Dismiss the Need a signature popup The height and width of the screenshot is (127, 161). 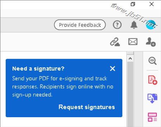point(112,68)
